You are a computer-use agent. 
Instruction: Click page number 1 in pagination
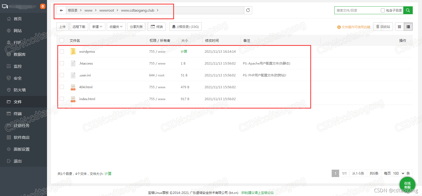point(335,173)
